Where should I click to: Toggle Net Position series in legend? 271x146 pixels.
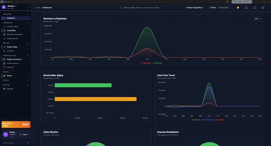pos(207,120)
